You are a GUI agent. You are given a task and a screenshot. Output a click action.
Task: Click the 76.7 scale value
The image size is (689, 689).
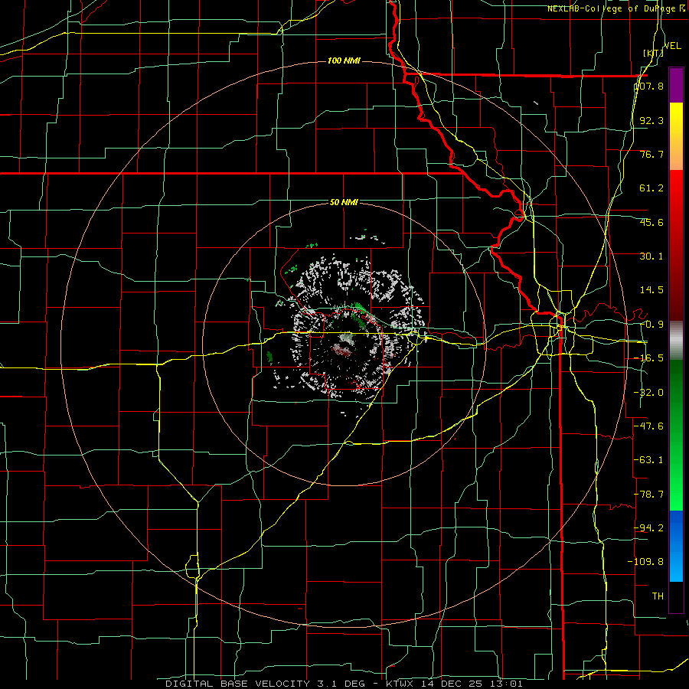(651, 154)
